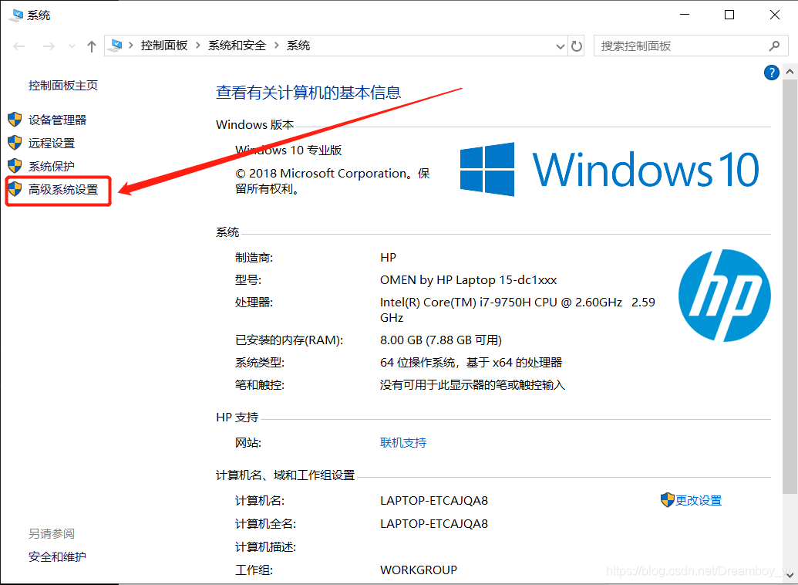Screen dimensions: 798x585
Task: Click the back navigation arrow
Action: coord(19,46)
